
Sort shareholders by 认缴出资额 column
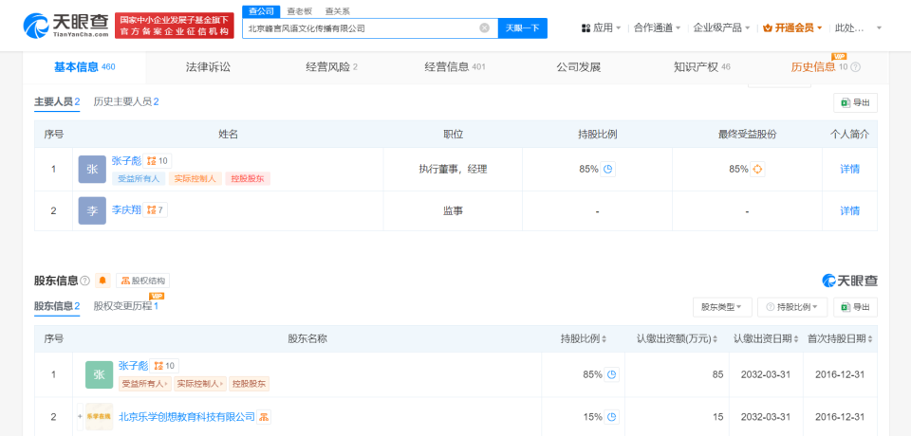[679, 339]
